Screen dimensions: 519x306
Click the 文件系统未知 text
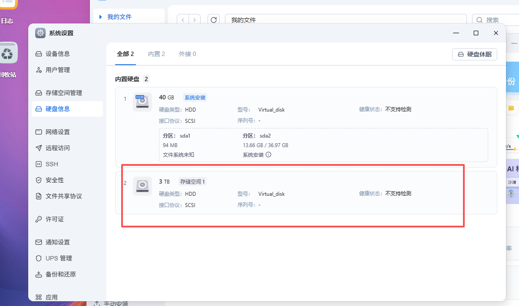pos(179,155)
